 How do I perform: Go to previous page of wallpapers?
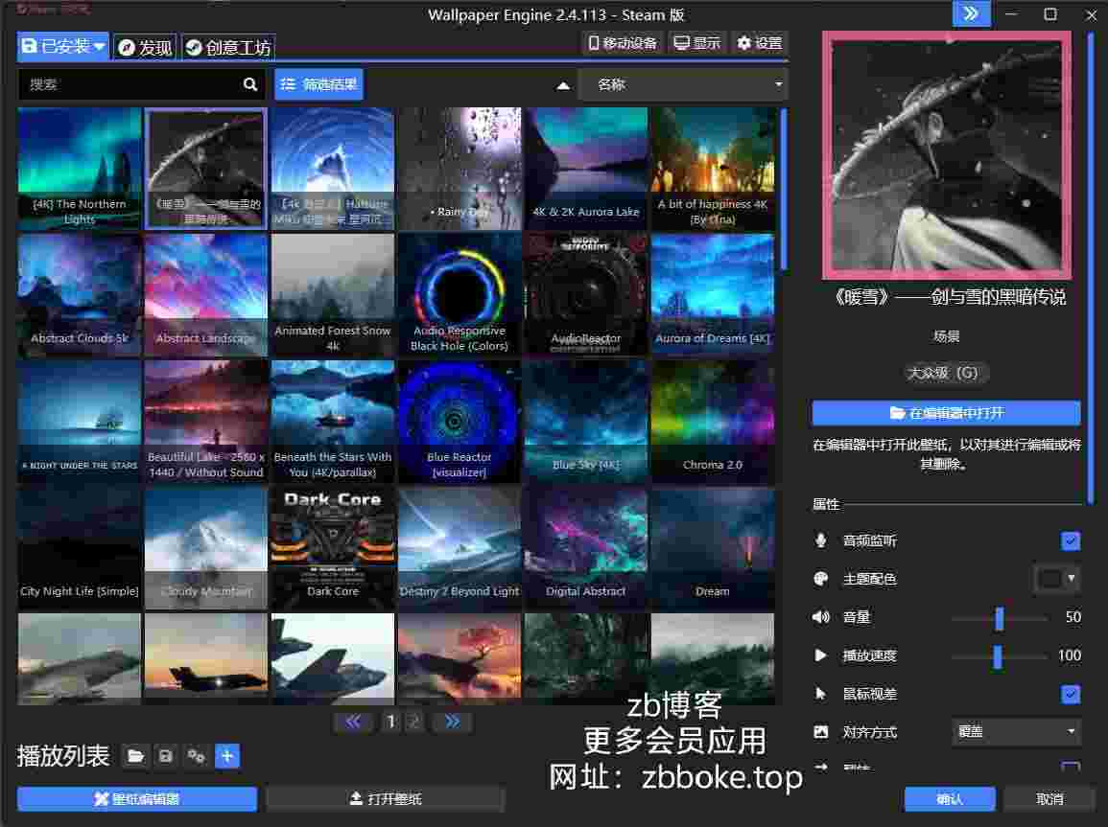353,722
